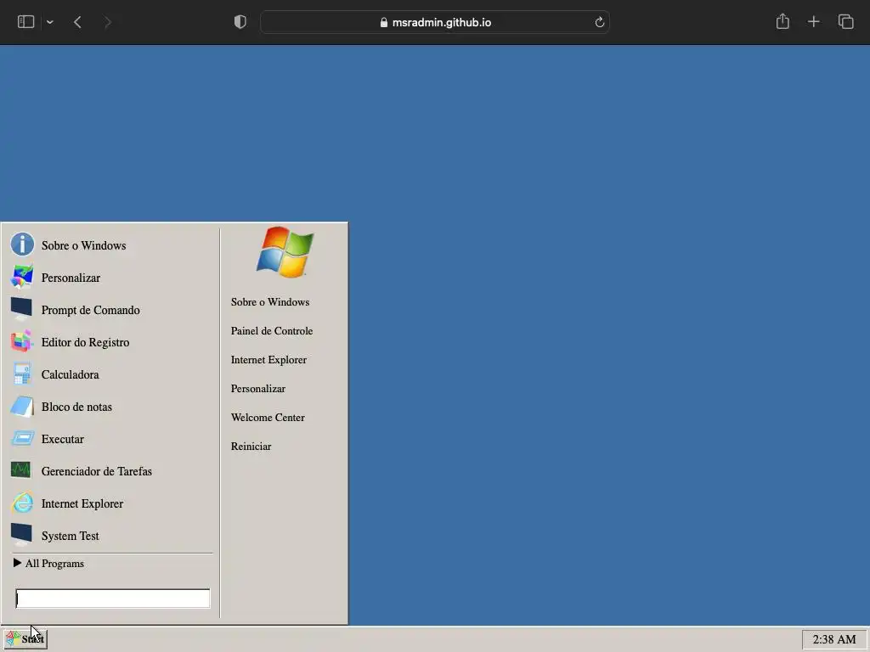
Task: Click the Bloco de notas text label
Action: coord(76,407)
